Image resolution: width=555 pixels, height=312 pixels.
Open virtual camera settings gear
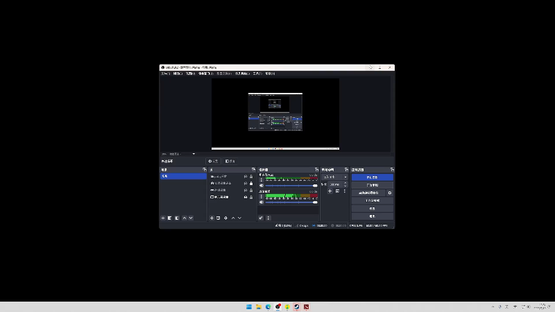(390, 193)
